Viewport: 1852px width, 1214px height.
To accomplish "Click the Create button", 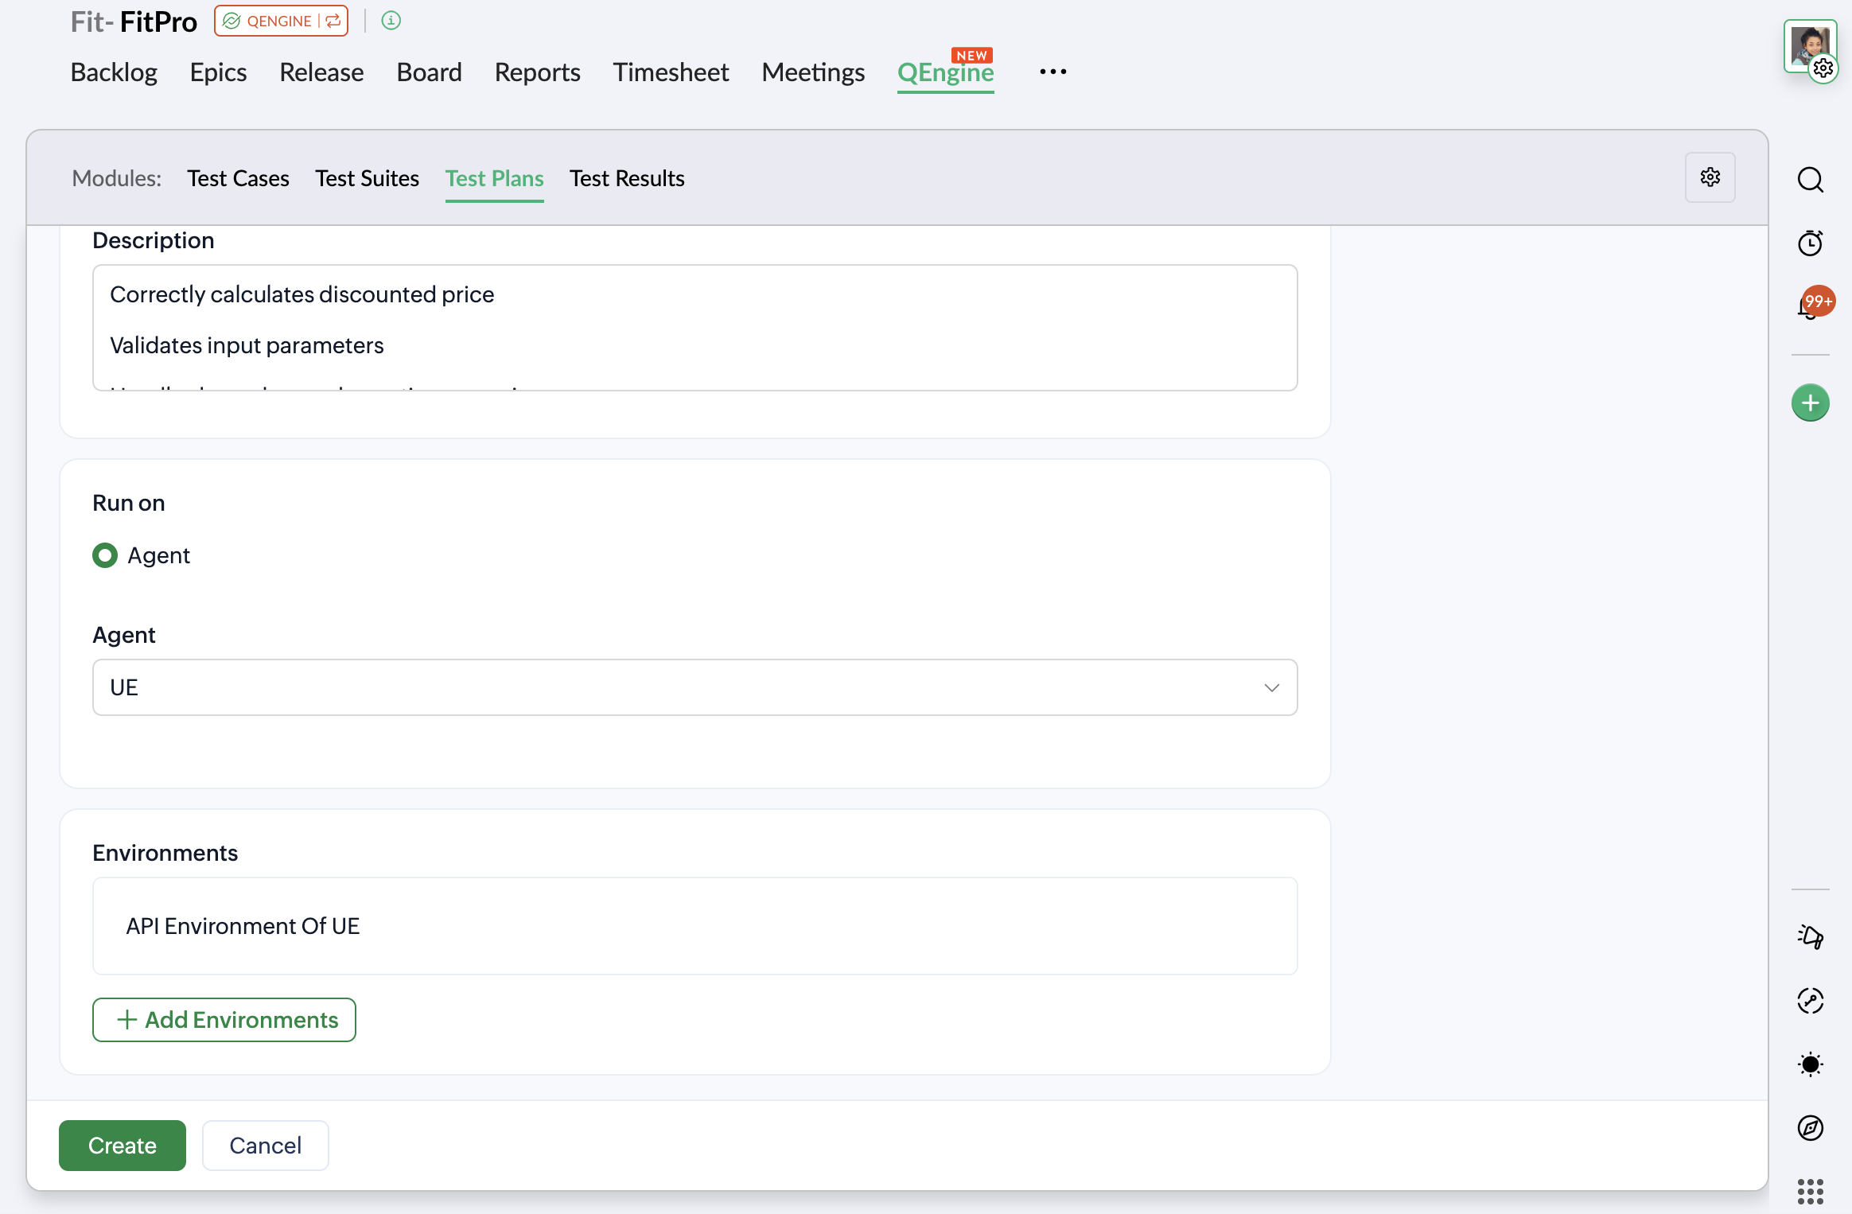I will point(123,1145).
